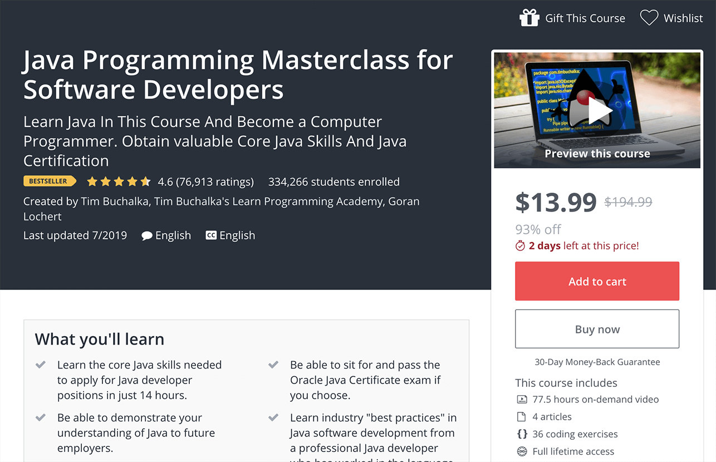Click checkmark beside 'Learn the core Java skills'
This screenshot has height=462, width=716.
(x=40, y=365)
